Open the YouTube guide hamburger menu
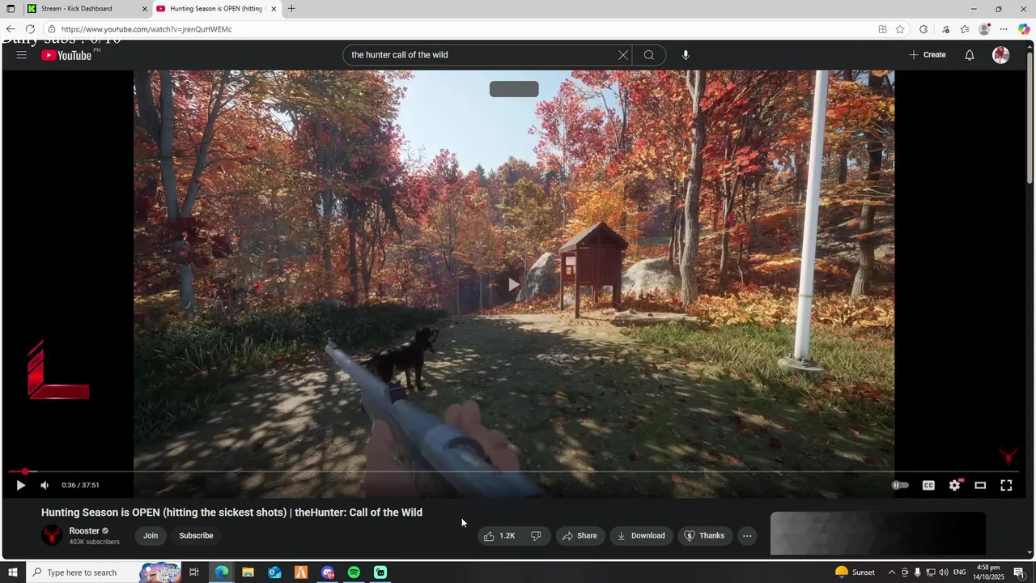 [x=22, y=55]
